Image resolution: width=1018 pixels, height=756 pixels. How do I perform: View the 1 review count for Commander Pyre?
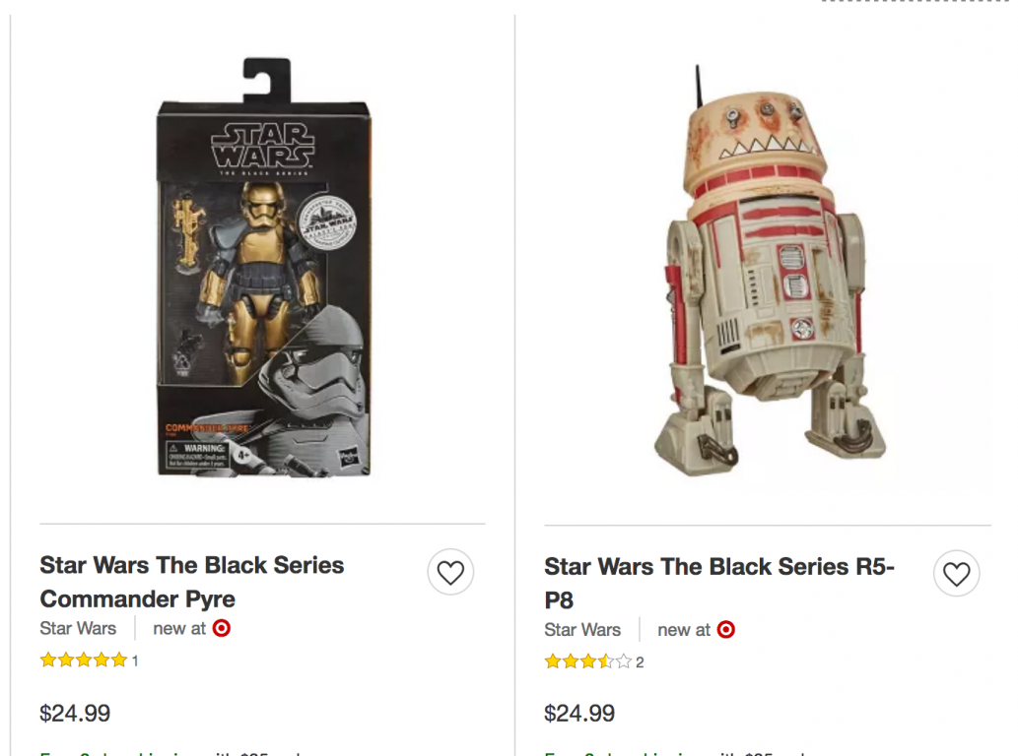point(135,661)
